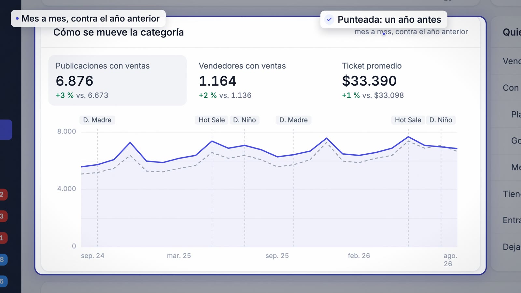521x293 pixels.
Task: Click the D. Madre event label above sep. 25
Action: (294, 120)
